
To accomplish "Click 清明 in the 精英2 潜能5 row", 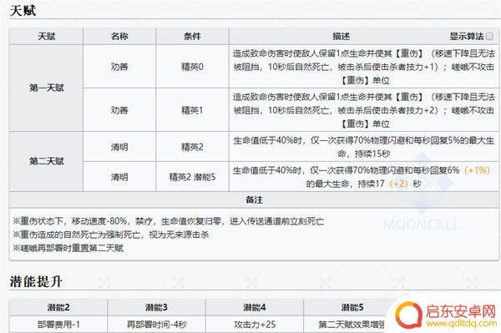I will (x=119, y=177).
